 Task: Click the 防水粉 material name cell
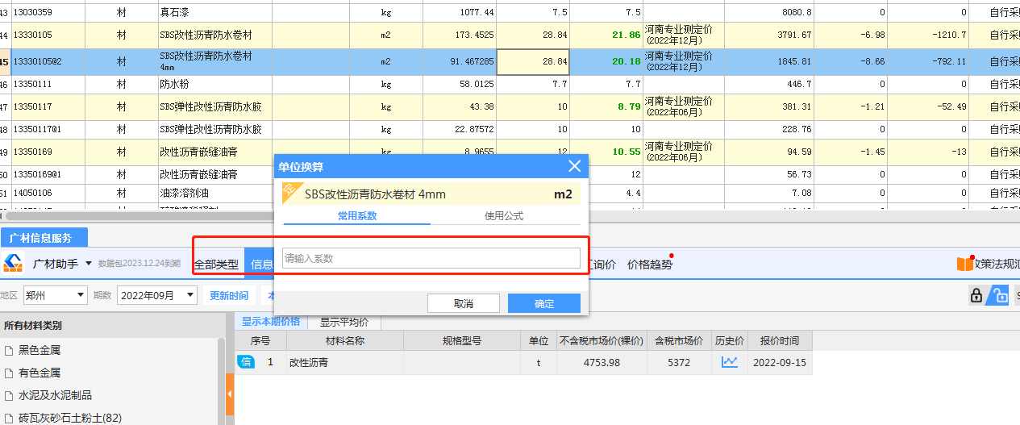click(214, 84)
